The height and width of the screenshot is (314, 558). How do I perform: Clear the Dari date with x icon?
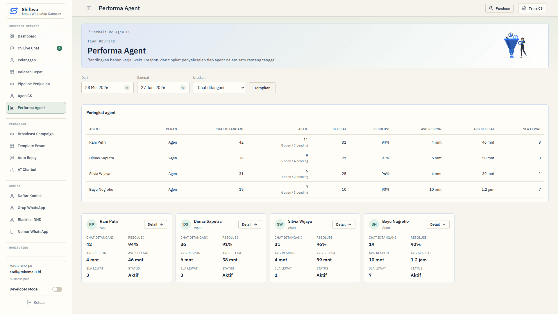tap(127, 88)
